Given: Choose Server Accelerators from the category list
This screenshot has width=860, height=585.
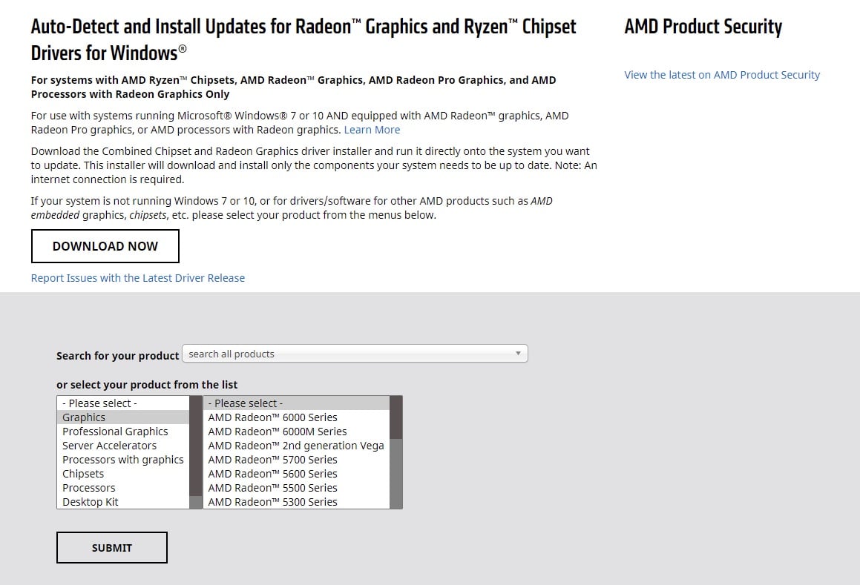Looking at the screenshot, I should tap(123, 446).
